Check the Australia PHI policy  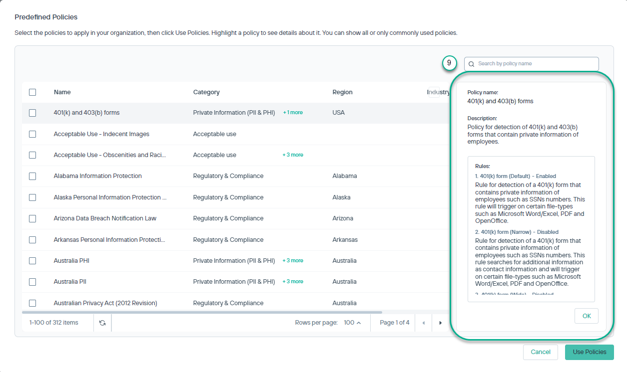click(32, 260)
